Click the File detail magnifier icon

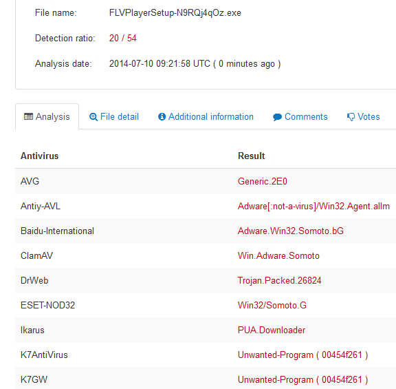[x=93, y=117]
